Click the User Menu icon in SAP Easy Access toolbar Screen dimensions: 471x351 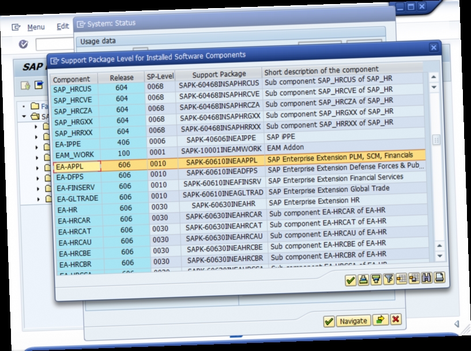click(x=25, y=85)
